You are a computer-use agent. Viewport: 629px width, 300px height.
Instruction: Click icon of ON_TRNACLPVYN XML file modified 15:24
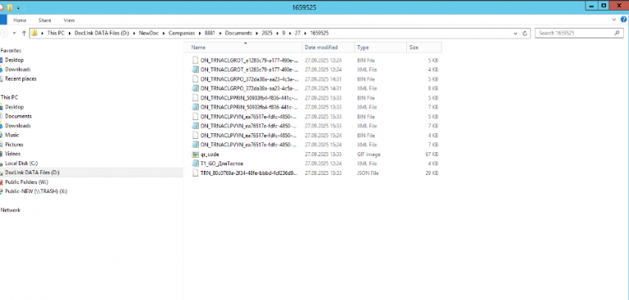click(x=195, y=145)
